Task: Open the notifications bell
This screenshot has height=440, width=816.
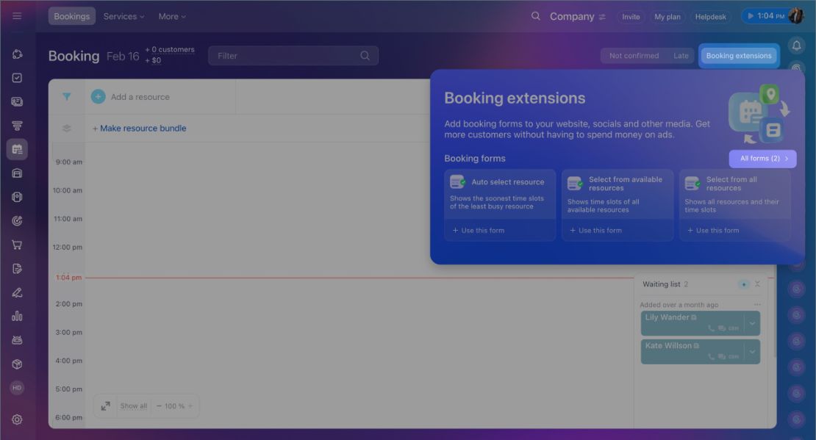Action: coord(796,46)
